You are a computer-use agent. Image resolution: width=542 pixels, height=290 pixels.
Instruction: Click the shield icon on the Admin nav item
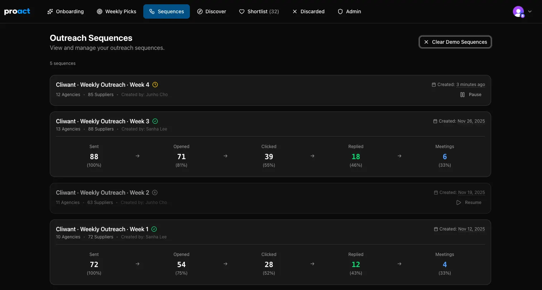pyautogui.click(x=340, y=11)
